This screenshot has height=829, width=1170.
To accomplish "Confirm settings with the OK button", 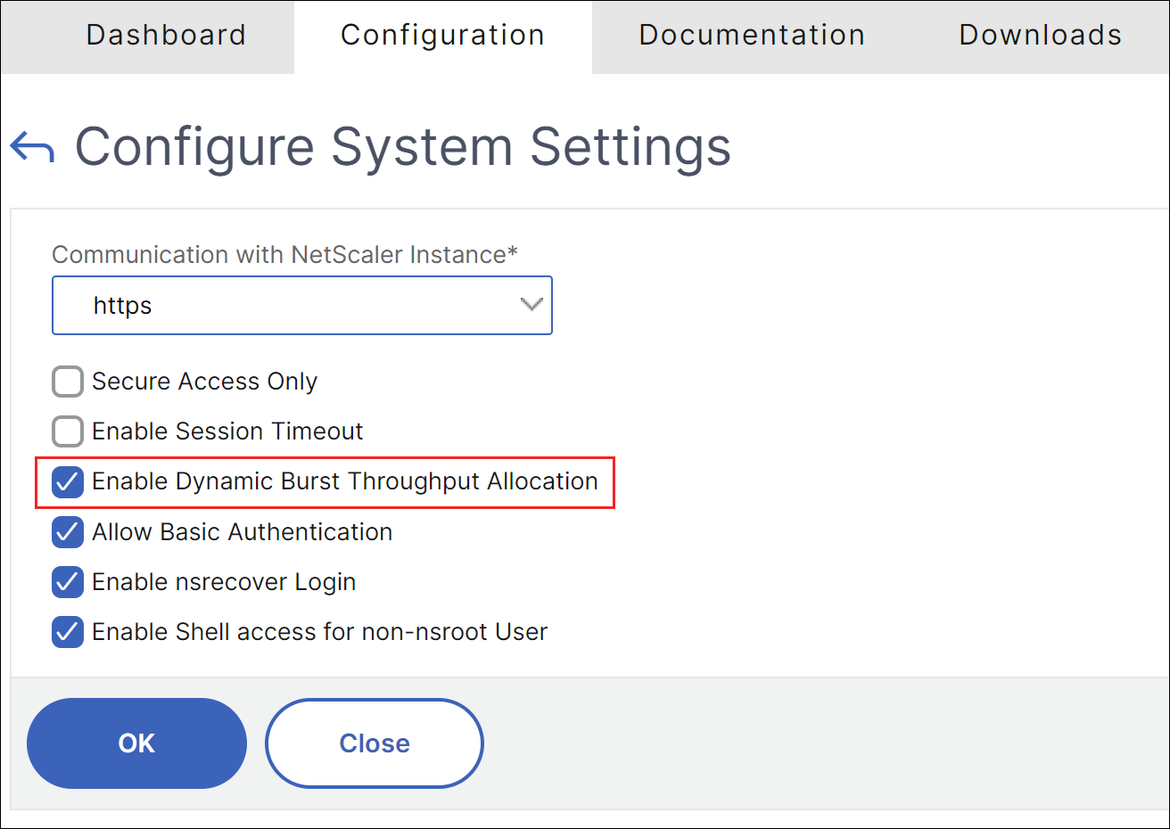I will tap(136, 743).
